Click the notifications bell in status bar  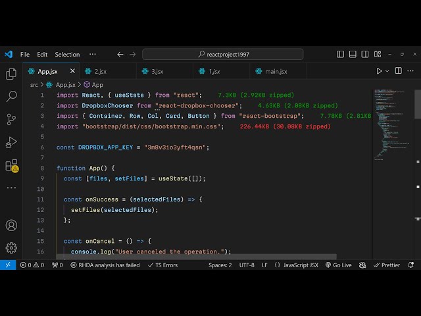coord(410,265)
